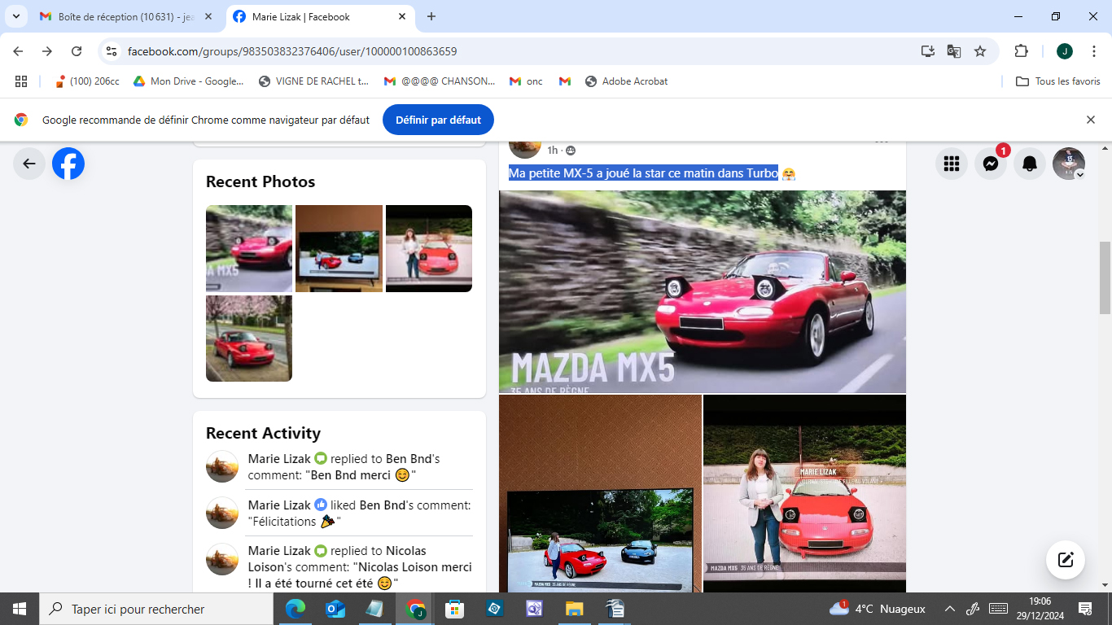Click Chrome's back navigation arrow
1112x625 pixels.
pyautogui.click(x=18, y=51)
